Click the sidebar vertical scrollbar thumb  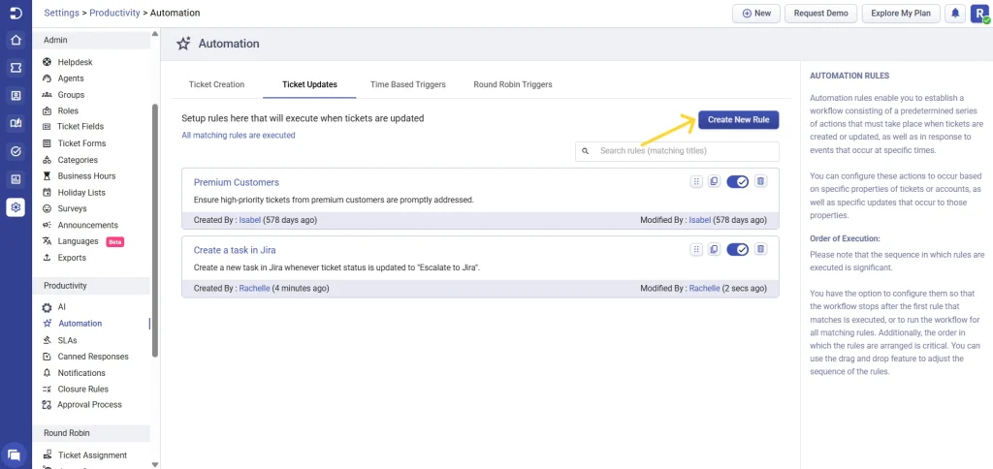pyautogui.click(x=155, y=231)
